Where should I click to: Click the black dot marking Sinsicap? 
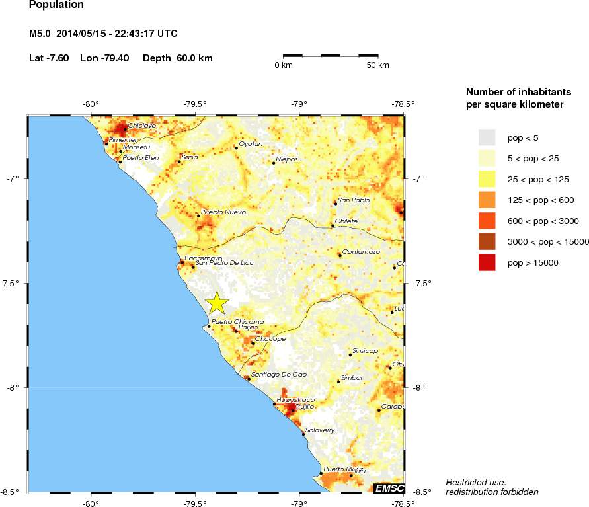click(350, 355)
